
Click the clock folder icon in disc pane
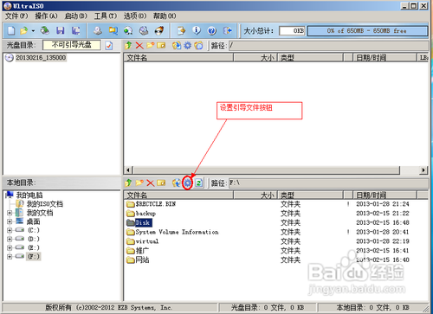click(198, 45)
